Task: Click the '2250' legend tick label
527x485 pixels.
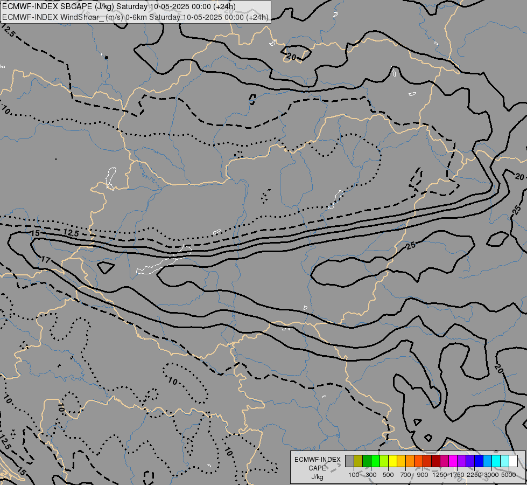Action: (474, 475)
